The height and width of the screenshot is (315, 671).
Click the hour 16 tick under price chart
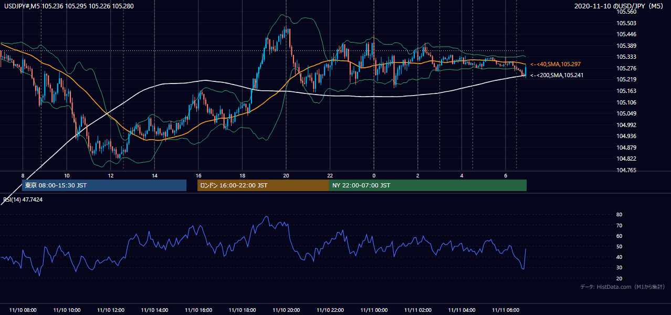click(198, 175)
